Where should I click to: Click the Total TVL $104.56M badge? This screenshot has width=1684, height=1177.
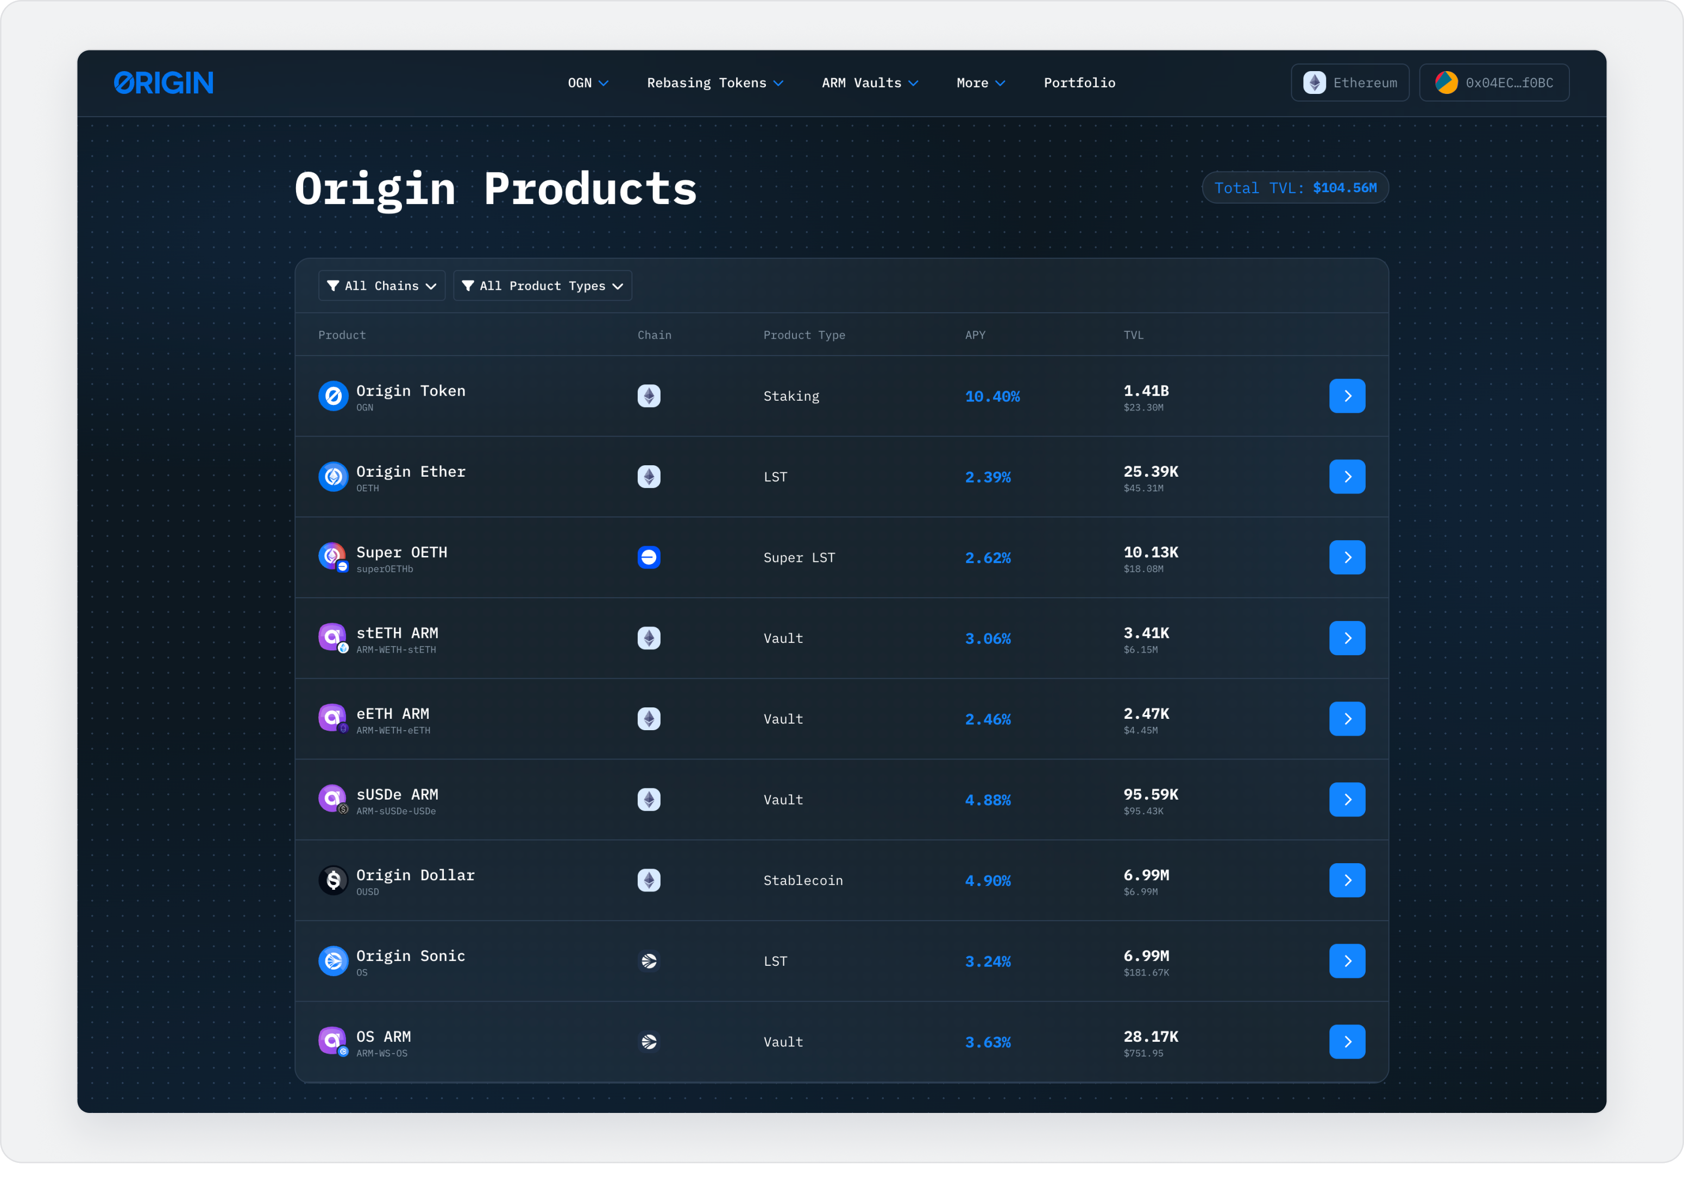tap(1295, 188)
